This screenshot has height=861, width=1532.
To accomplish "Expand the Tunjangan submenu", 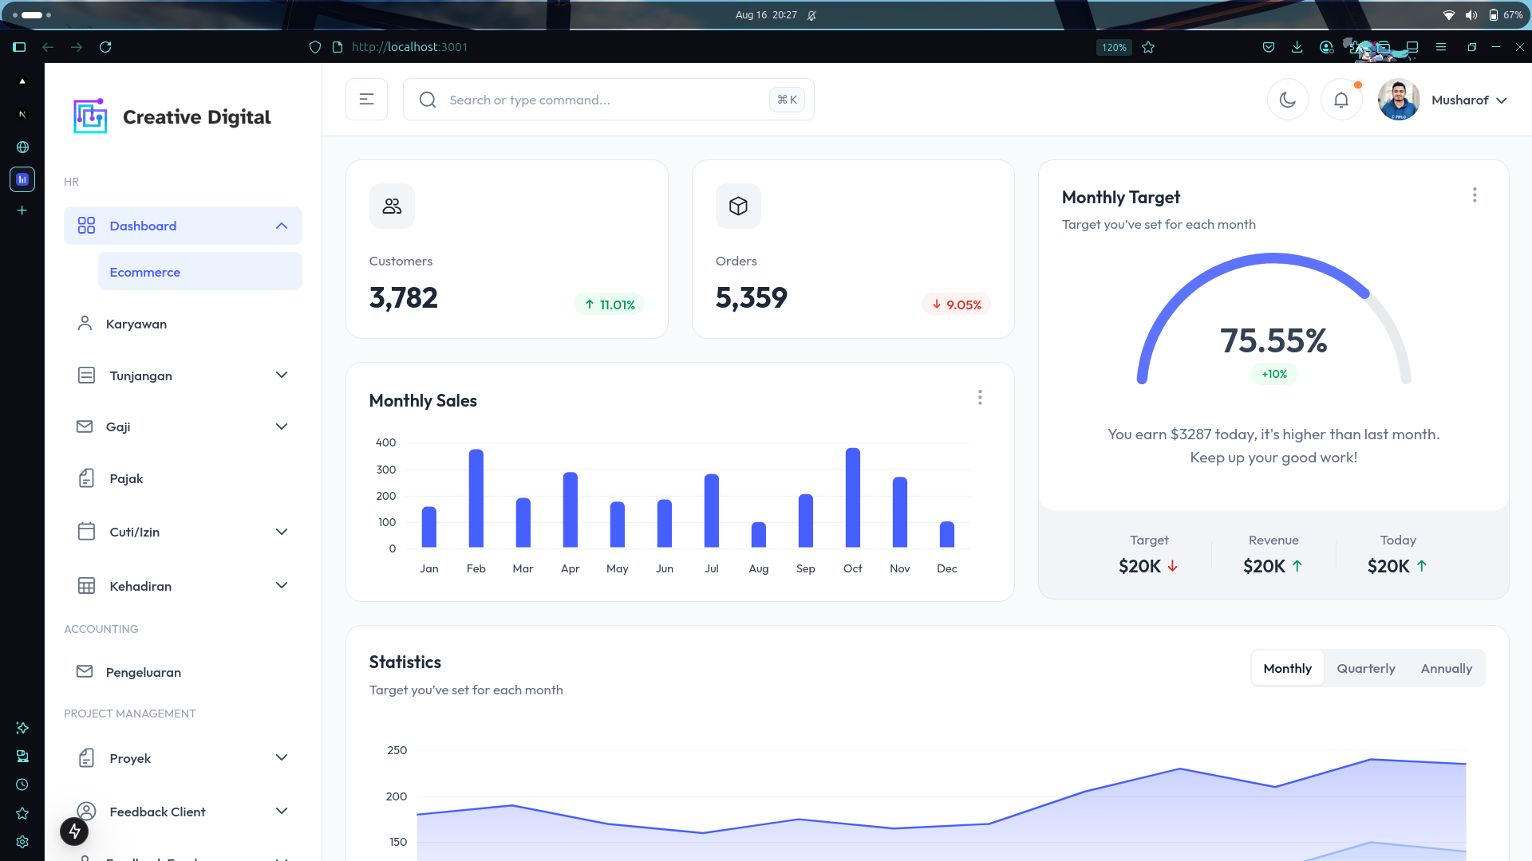I will pyautogui.click(x=281, y=375).
